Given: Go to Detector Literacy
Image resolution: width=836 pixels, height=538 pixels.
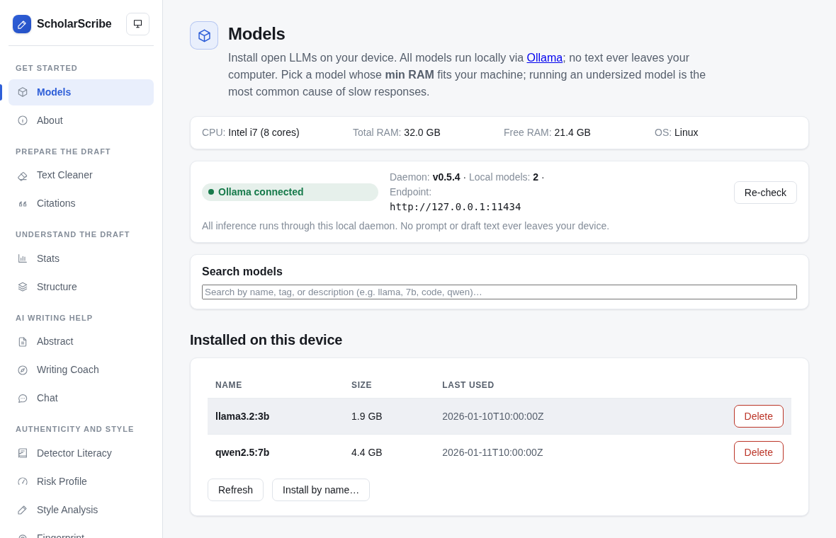Looking at the screenshot, I should 81,453.
